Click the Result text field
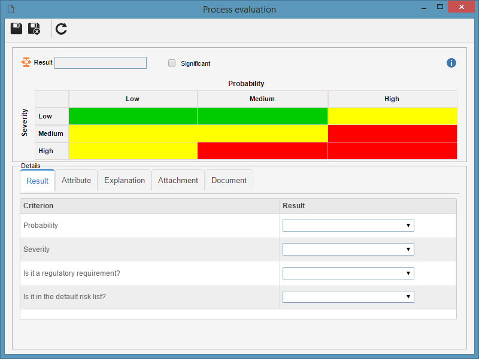The height and width of the screenshot is (359, 479). click(x=101, y=63)
